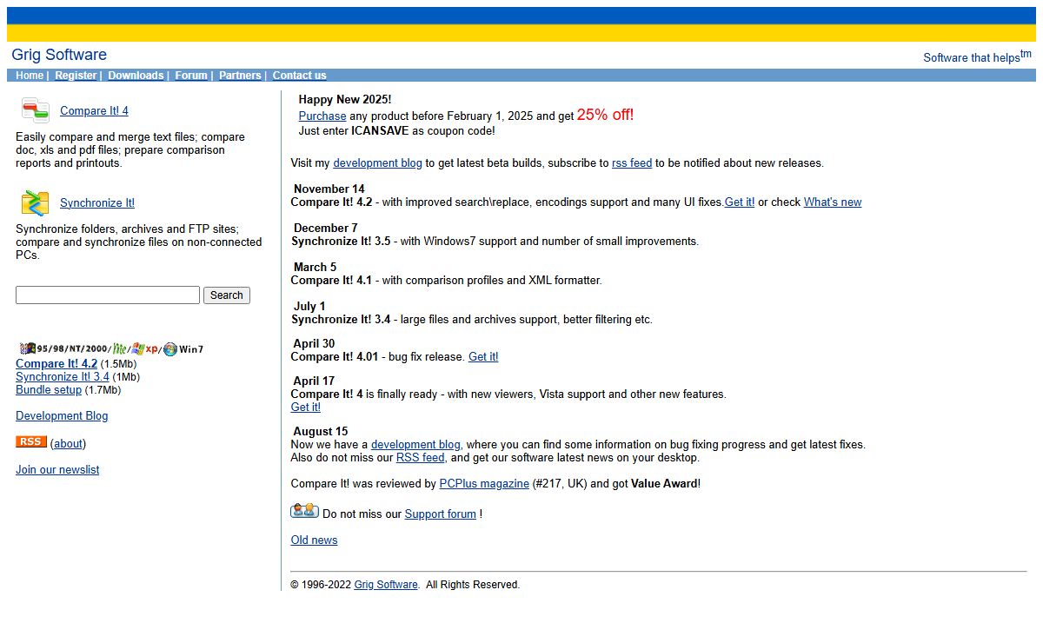Image resolution: width=1043 pixels, height=643 pixels.
Task: Click Join our newslist link
Action: click(x=57, y=470)
